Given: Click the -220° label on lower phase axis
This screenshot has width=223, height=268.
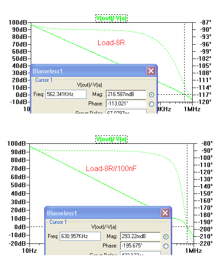Looking at the screenshot, I should tap(205, 243).
